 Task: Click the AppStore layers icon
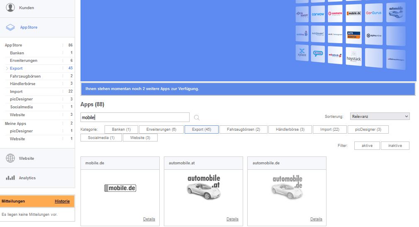coord(10,27)
